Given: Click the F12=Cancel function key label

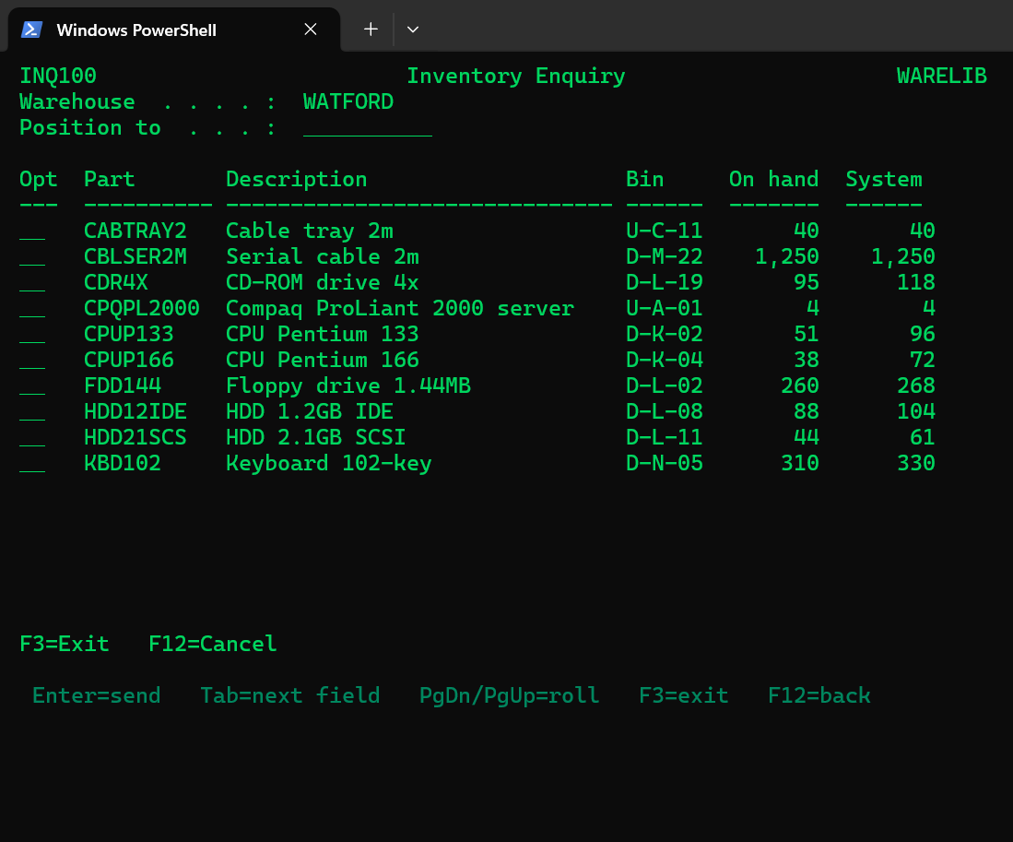Looking at the screenshot, I should point(213,644).
